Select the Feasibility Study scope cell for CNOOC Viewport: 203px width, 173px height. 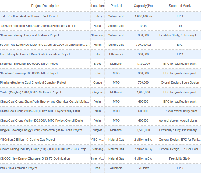pos(180,158)
